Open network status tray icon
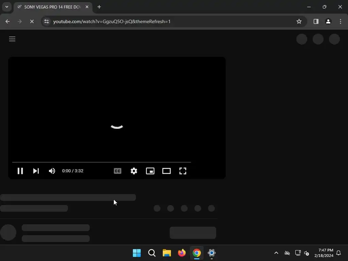 (x=298, y=253)
